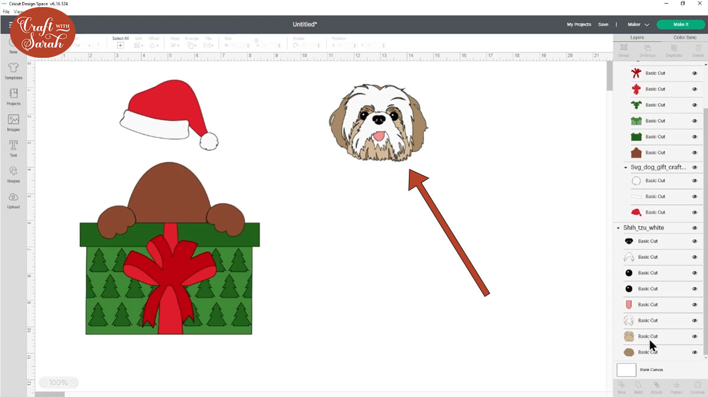Toggle visibility of pink tongue layer
The image size is (708, 397).
[694, 304]
